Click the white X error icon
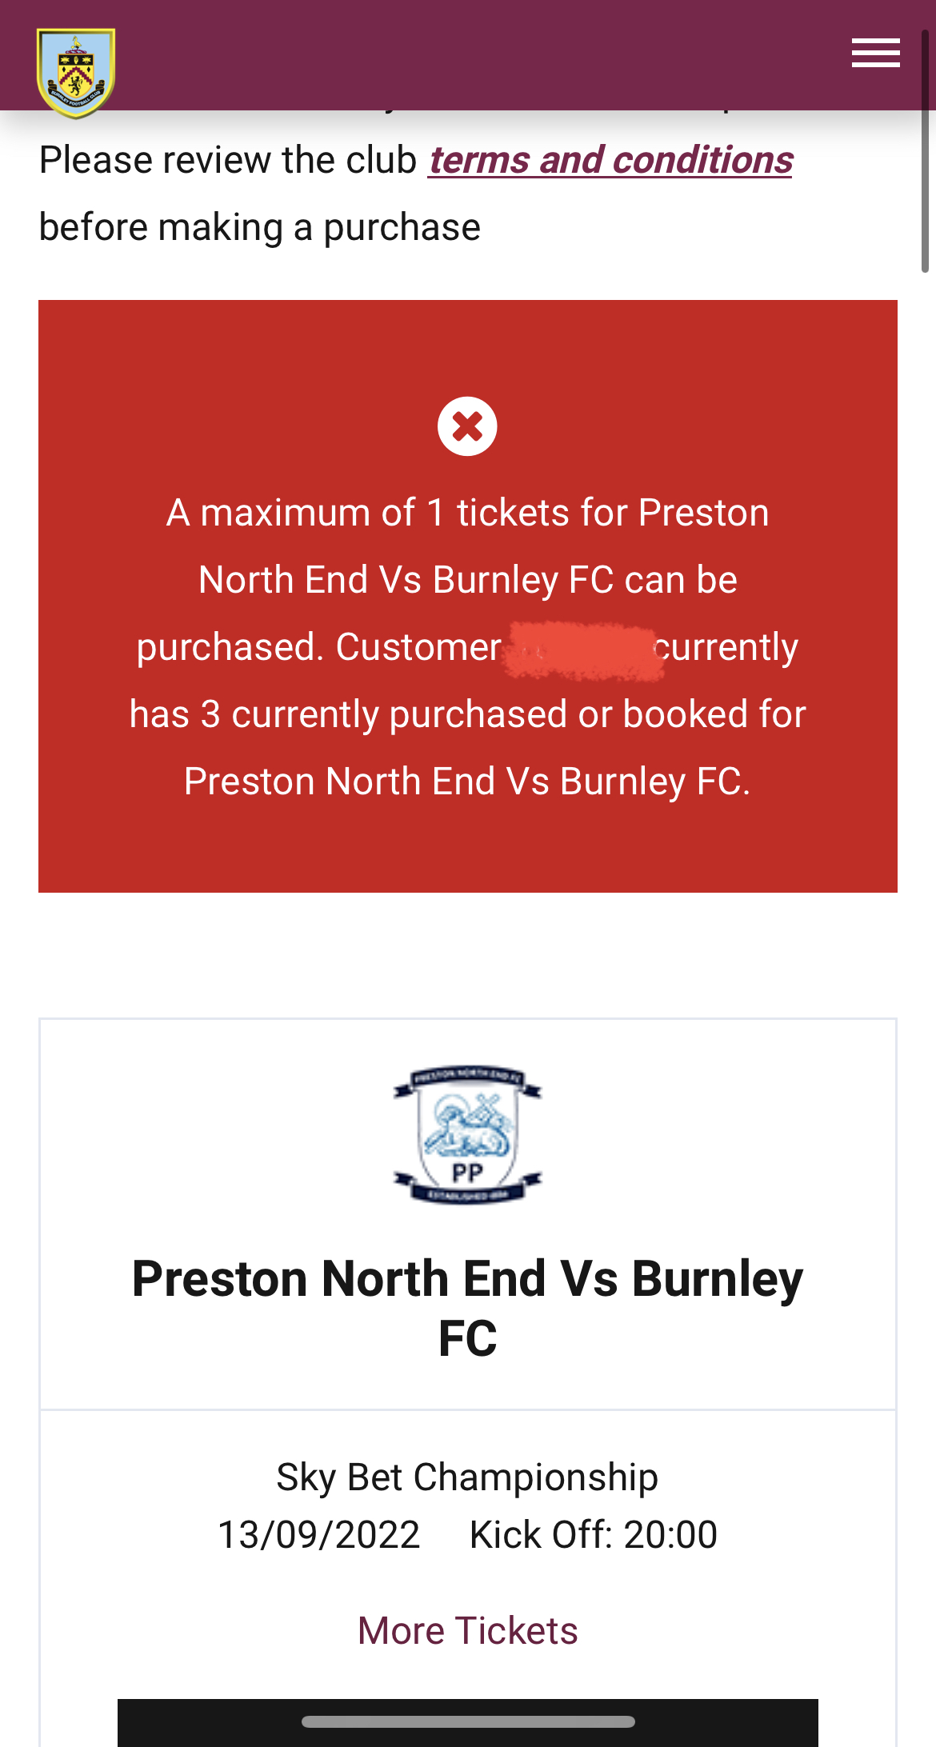936x1747 pixels. [x=467, y=426]
